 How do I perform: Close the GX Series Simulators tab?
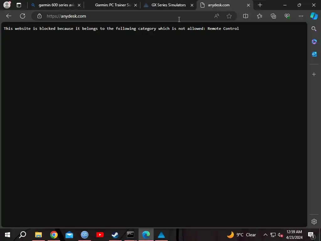click(x=192, y=5)
